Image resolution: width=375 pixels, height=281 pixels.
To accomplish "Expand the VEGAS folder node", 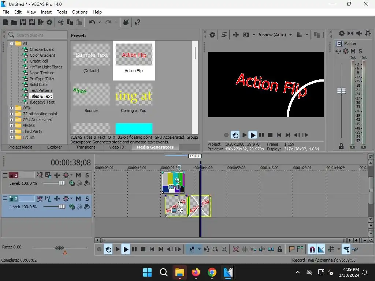I will (x=11, y=126).
